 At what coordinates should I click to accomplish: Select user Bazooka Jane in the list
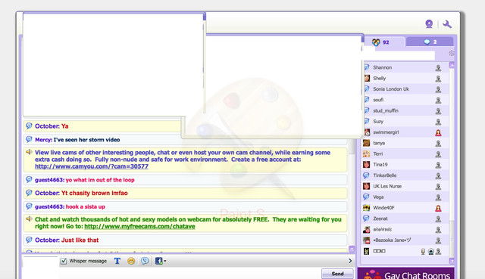click(x=405, y=240)
